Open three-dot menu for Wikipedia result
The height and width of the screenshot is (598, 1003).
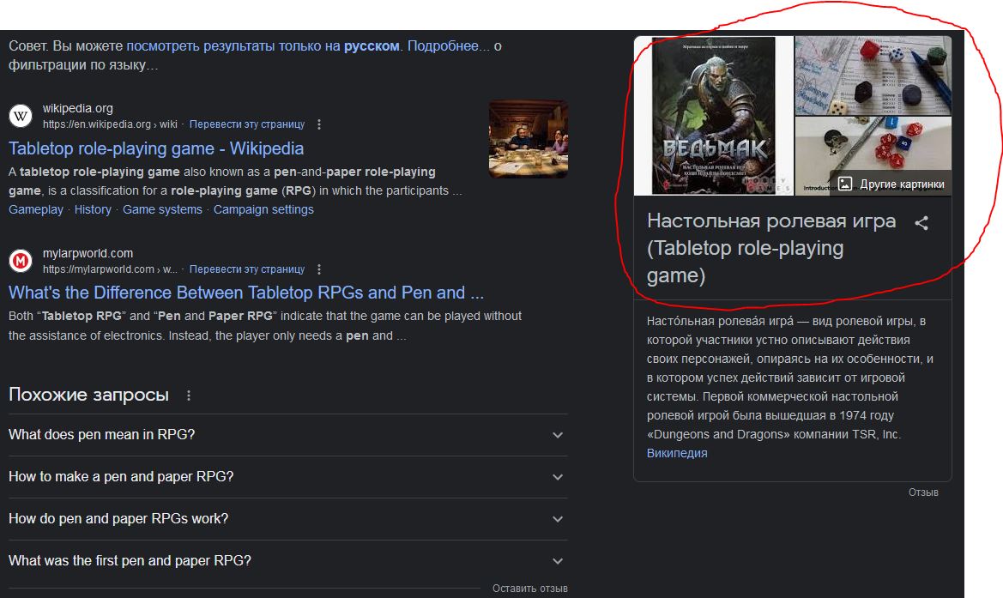tap(319, 124)
